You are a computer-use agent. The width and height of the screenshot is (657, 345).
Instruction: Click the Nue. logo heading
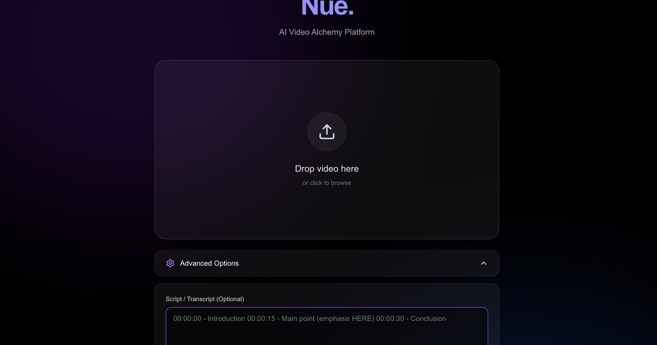click(x=327, y=8)
